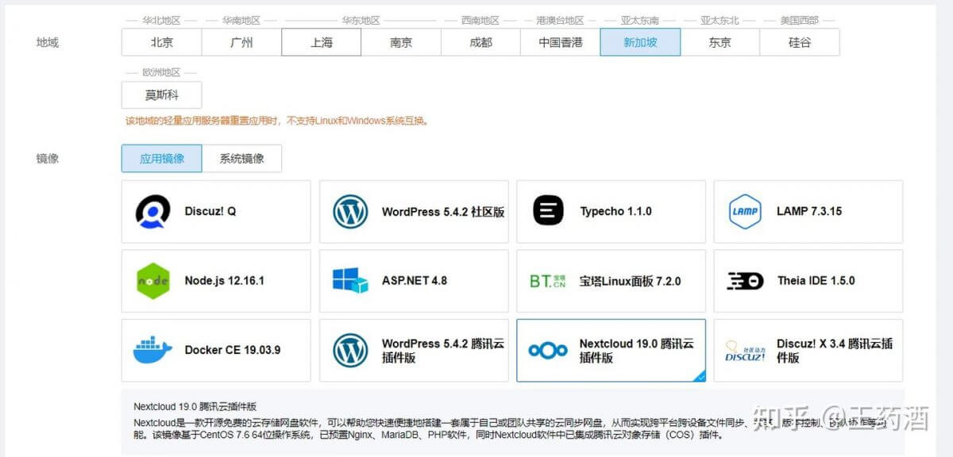This screenshot has width=953, height=457.
Task: Select the Discuz! Q image label
Action: [210, 212]
